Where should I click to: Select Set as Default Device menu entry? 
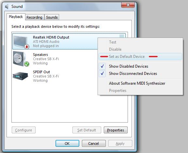point(140,57)
